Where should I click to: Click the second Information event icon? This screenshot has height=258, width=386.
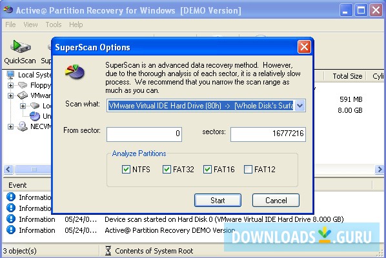[11, 208]
